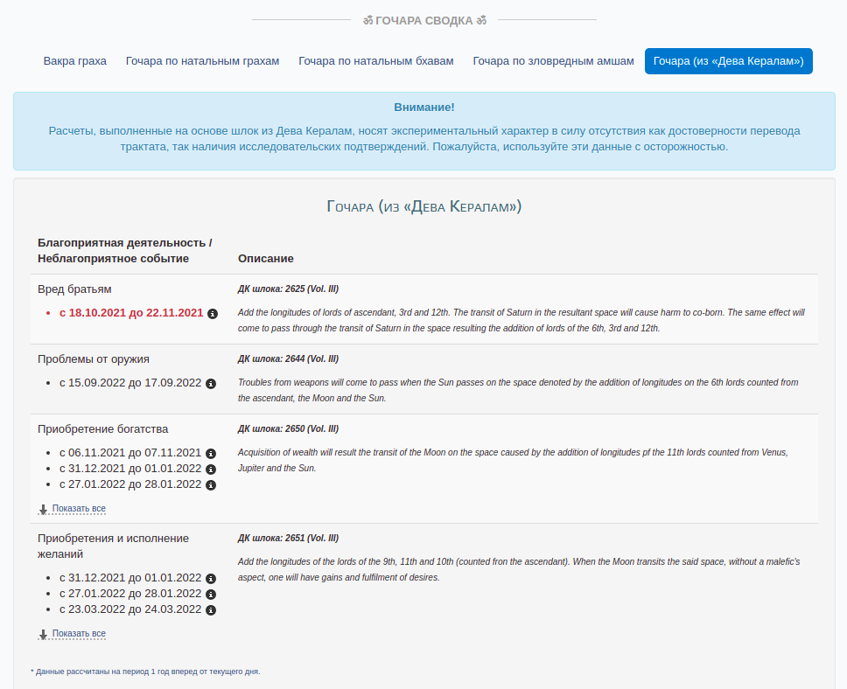Show info for 23.03.2022 до 24.03.2022

tap(211, 609)
